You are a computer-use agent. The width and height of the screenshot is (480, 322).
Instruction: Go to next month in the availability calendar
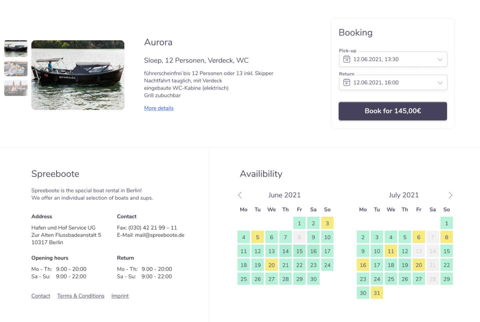[x=450, y=195]
